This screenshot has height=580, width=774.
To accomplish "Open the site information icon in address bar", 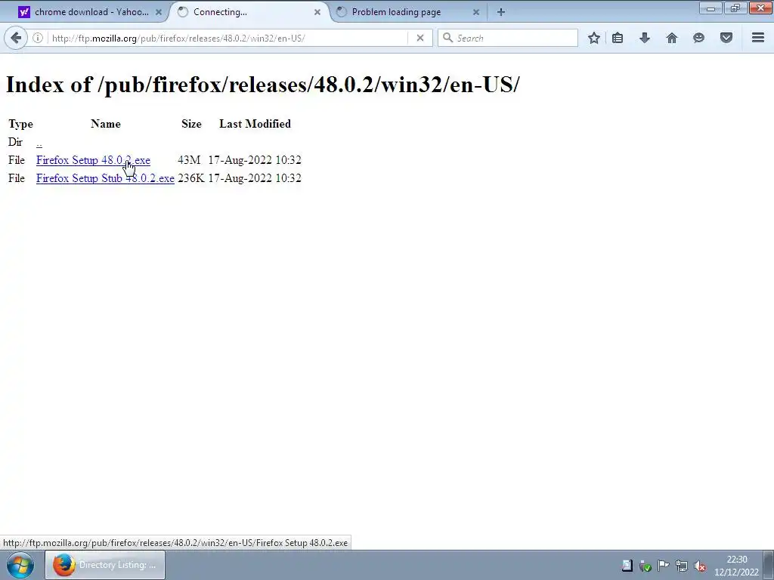I will [38, 38].
